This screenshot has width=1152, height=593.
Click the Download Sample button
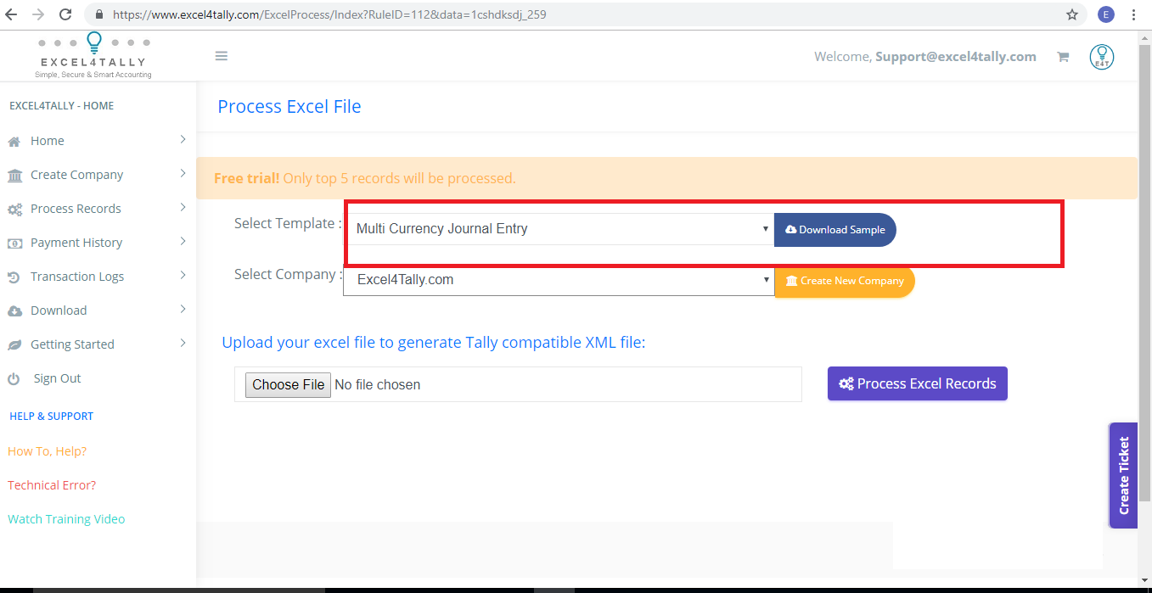tap(835, 230)
